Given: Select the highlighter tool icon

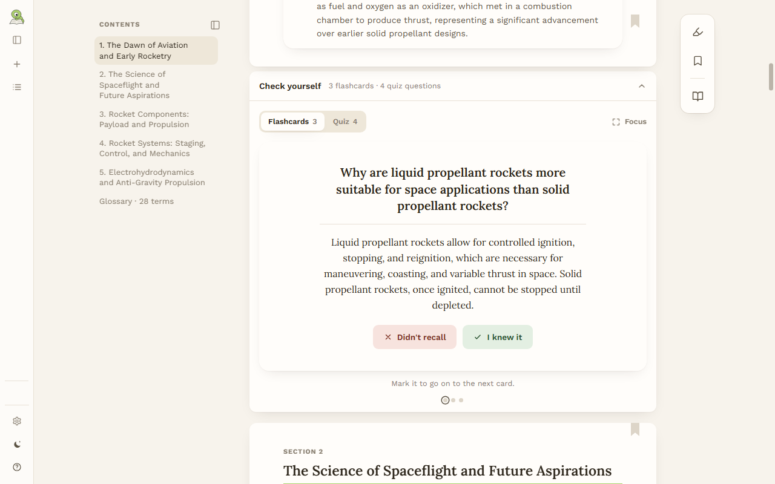Looking at the screenshot, I should click(x=697, y=32).
